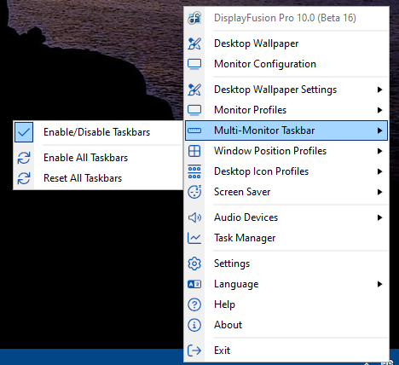
Task: Open Settings menu entry
Action: (x=286, y=264)
